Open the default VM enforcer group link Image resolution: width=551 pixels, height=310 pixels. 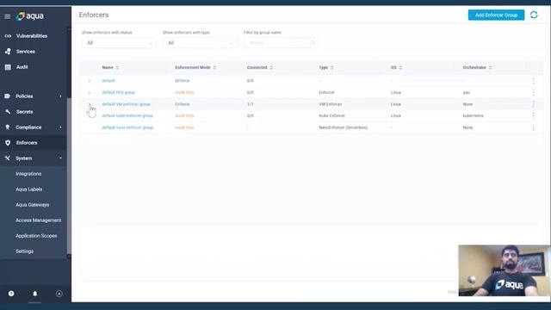(x=127, y=104)
